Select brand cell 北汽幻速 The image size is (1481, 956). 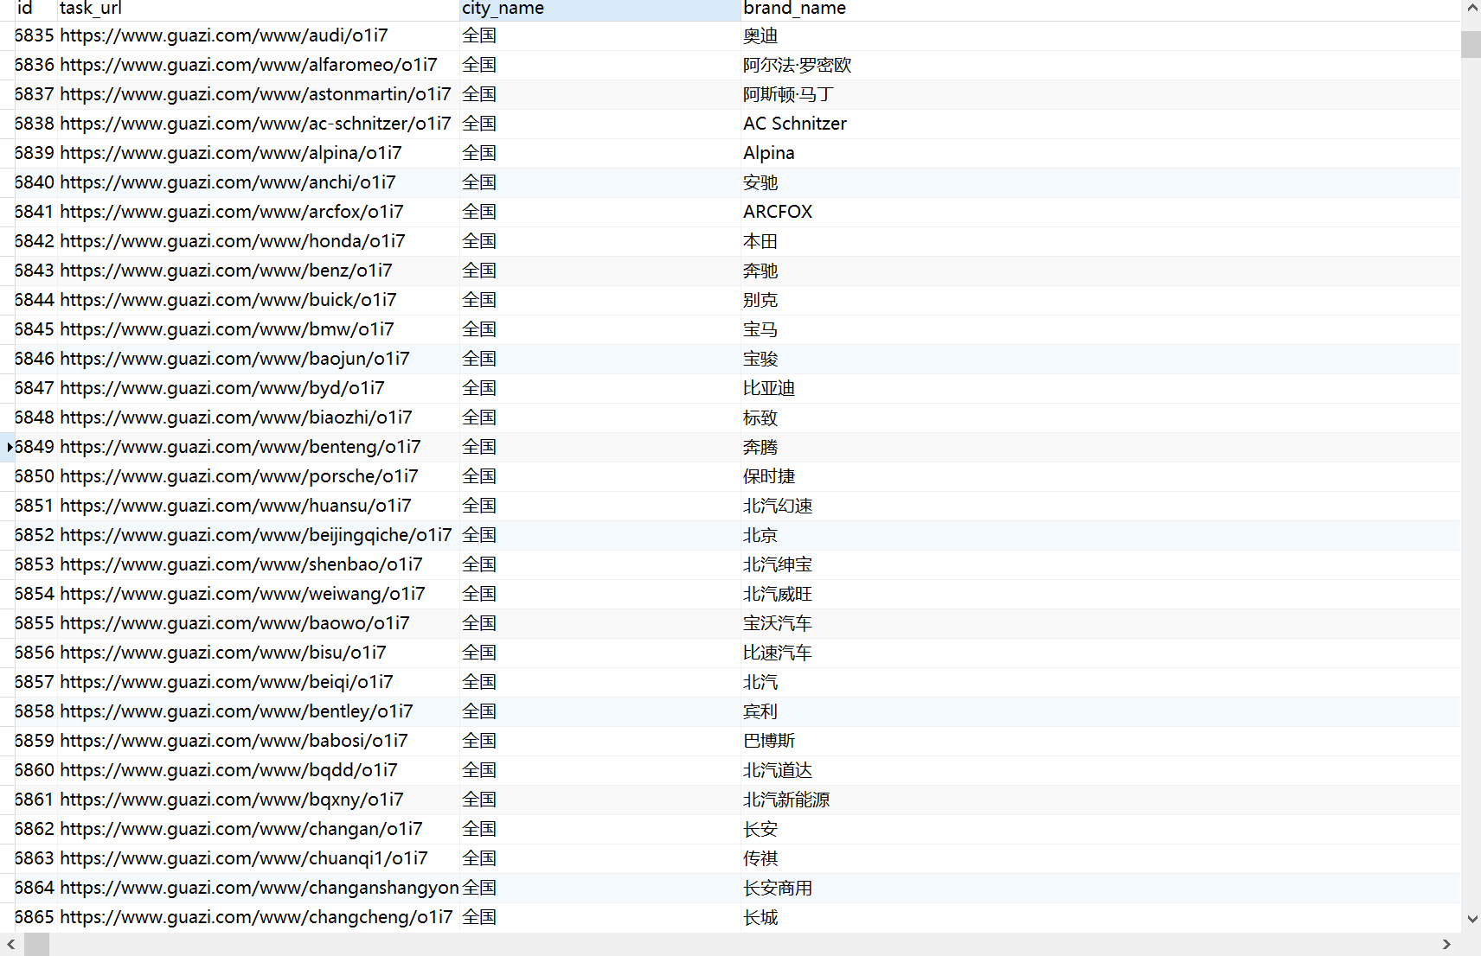coord(1100,506)
